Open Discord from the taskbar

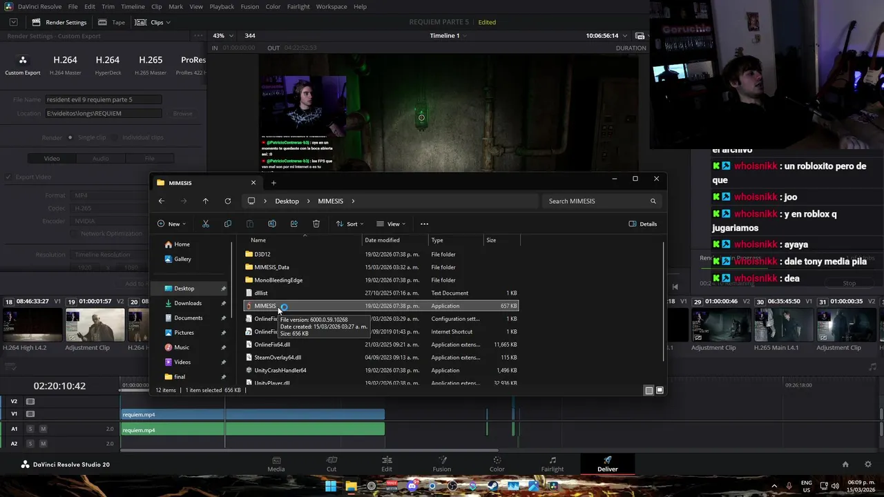(x=412, y=486)
